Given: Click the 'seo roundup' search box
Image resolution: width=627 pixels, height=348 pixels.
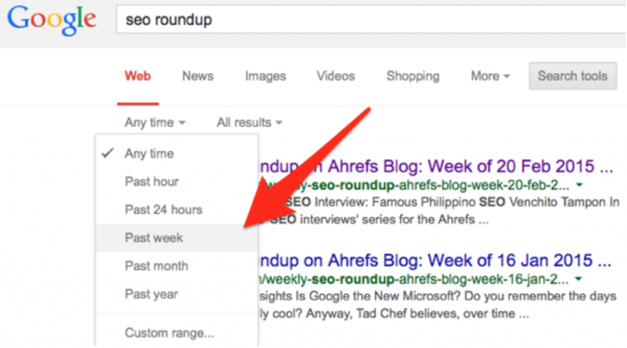Looking at the screenshot, I should click(x=367, y=20).
